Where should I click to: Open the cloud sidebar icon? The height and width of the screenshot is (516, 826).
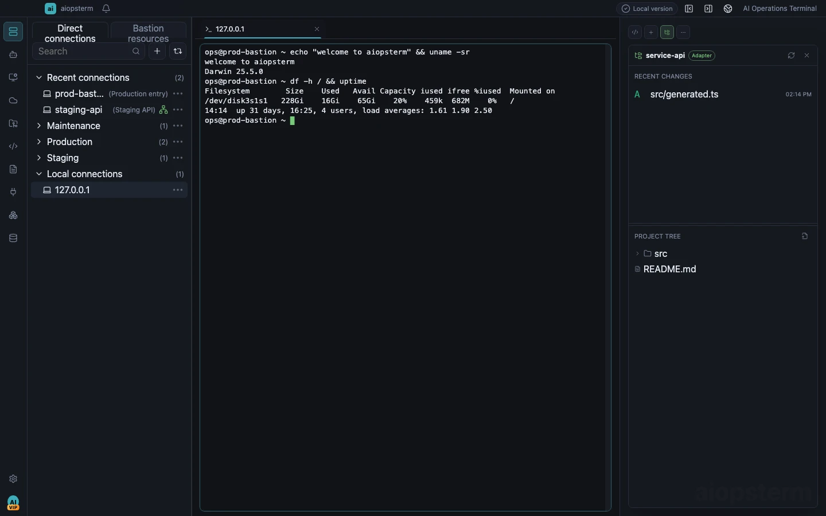pos(13,100)
